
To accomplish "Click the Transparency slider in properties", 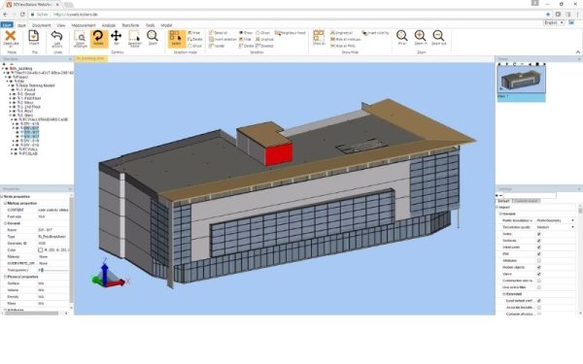I will click(x=54, y=270).
